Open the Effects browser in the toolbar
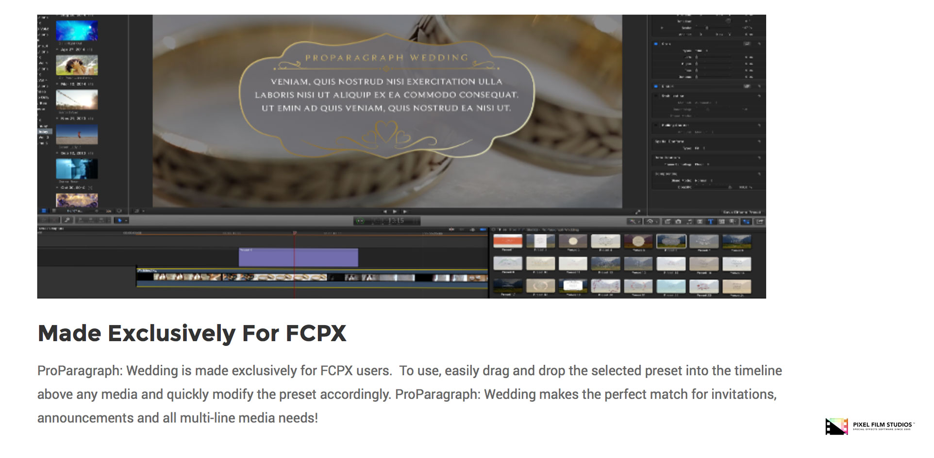 pos(667,222)
